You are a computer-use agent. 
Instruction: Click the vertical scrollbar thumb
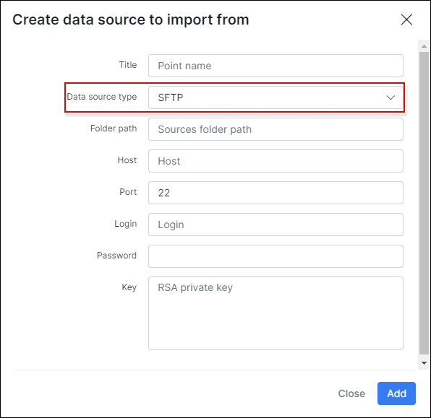tap(424, 203)
